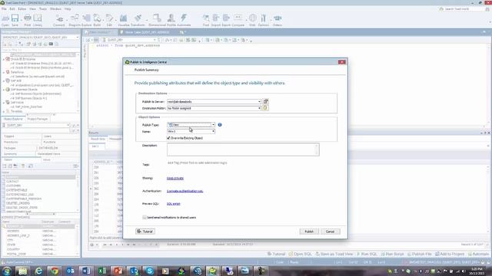Open the Help menu
This screenshot has height=276, width=492.
(68, 8)
